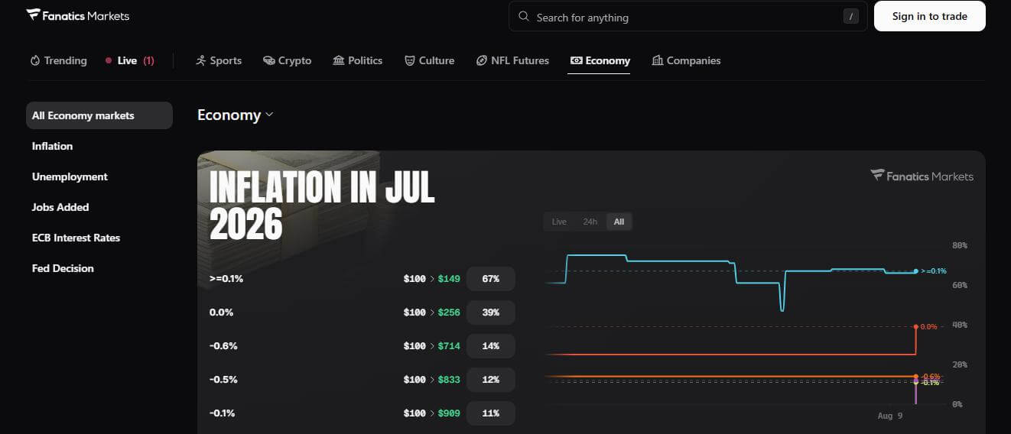Click the red Live dot indicator
The height and width of the screenshot is (434, 1011).
tap(109, 60)
